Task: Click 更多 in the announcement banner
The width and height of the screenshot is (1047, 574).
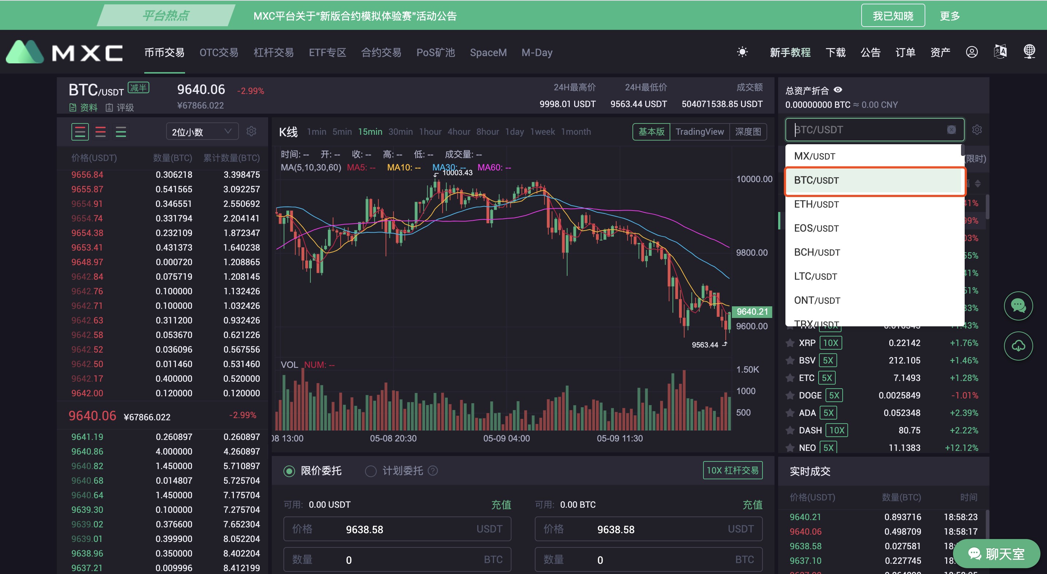Action: tap(949, 16)
